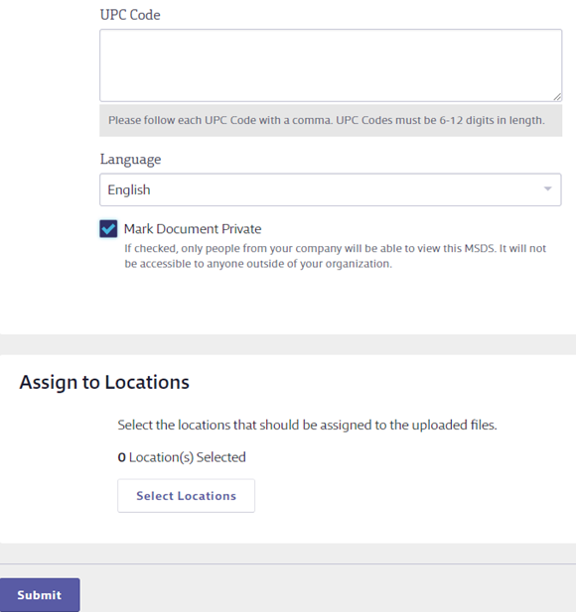
Task: Click the gray gap above Assign to Locations
Action: click(x=288, y=344)
